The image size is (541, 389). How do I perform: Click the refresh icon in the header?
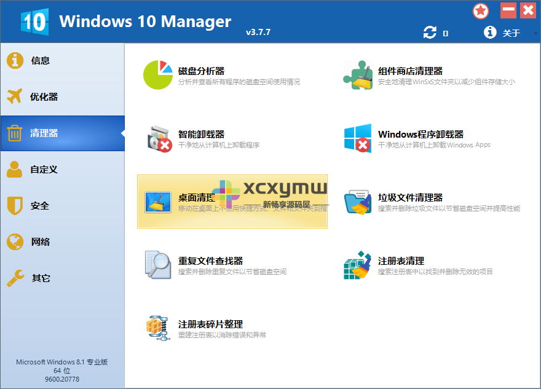(430, 32)
